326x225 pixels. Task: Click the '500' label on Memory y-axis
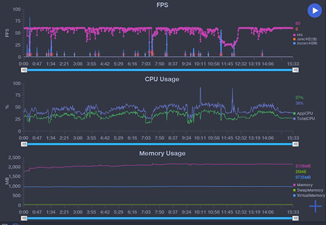click(x=17, y=195)
